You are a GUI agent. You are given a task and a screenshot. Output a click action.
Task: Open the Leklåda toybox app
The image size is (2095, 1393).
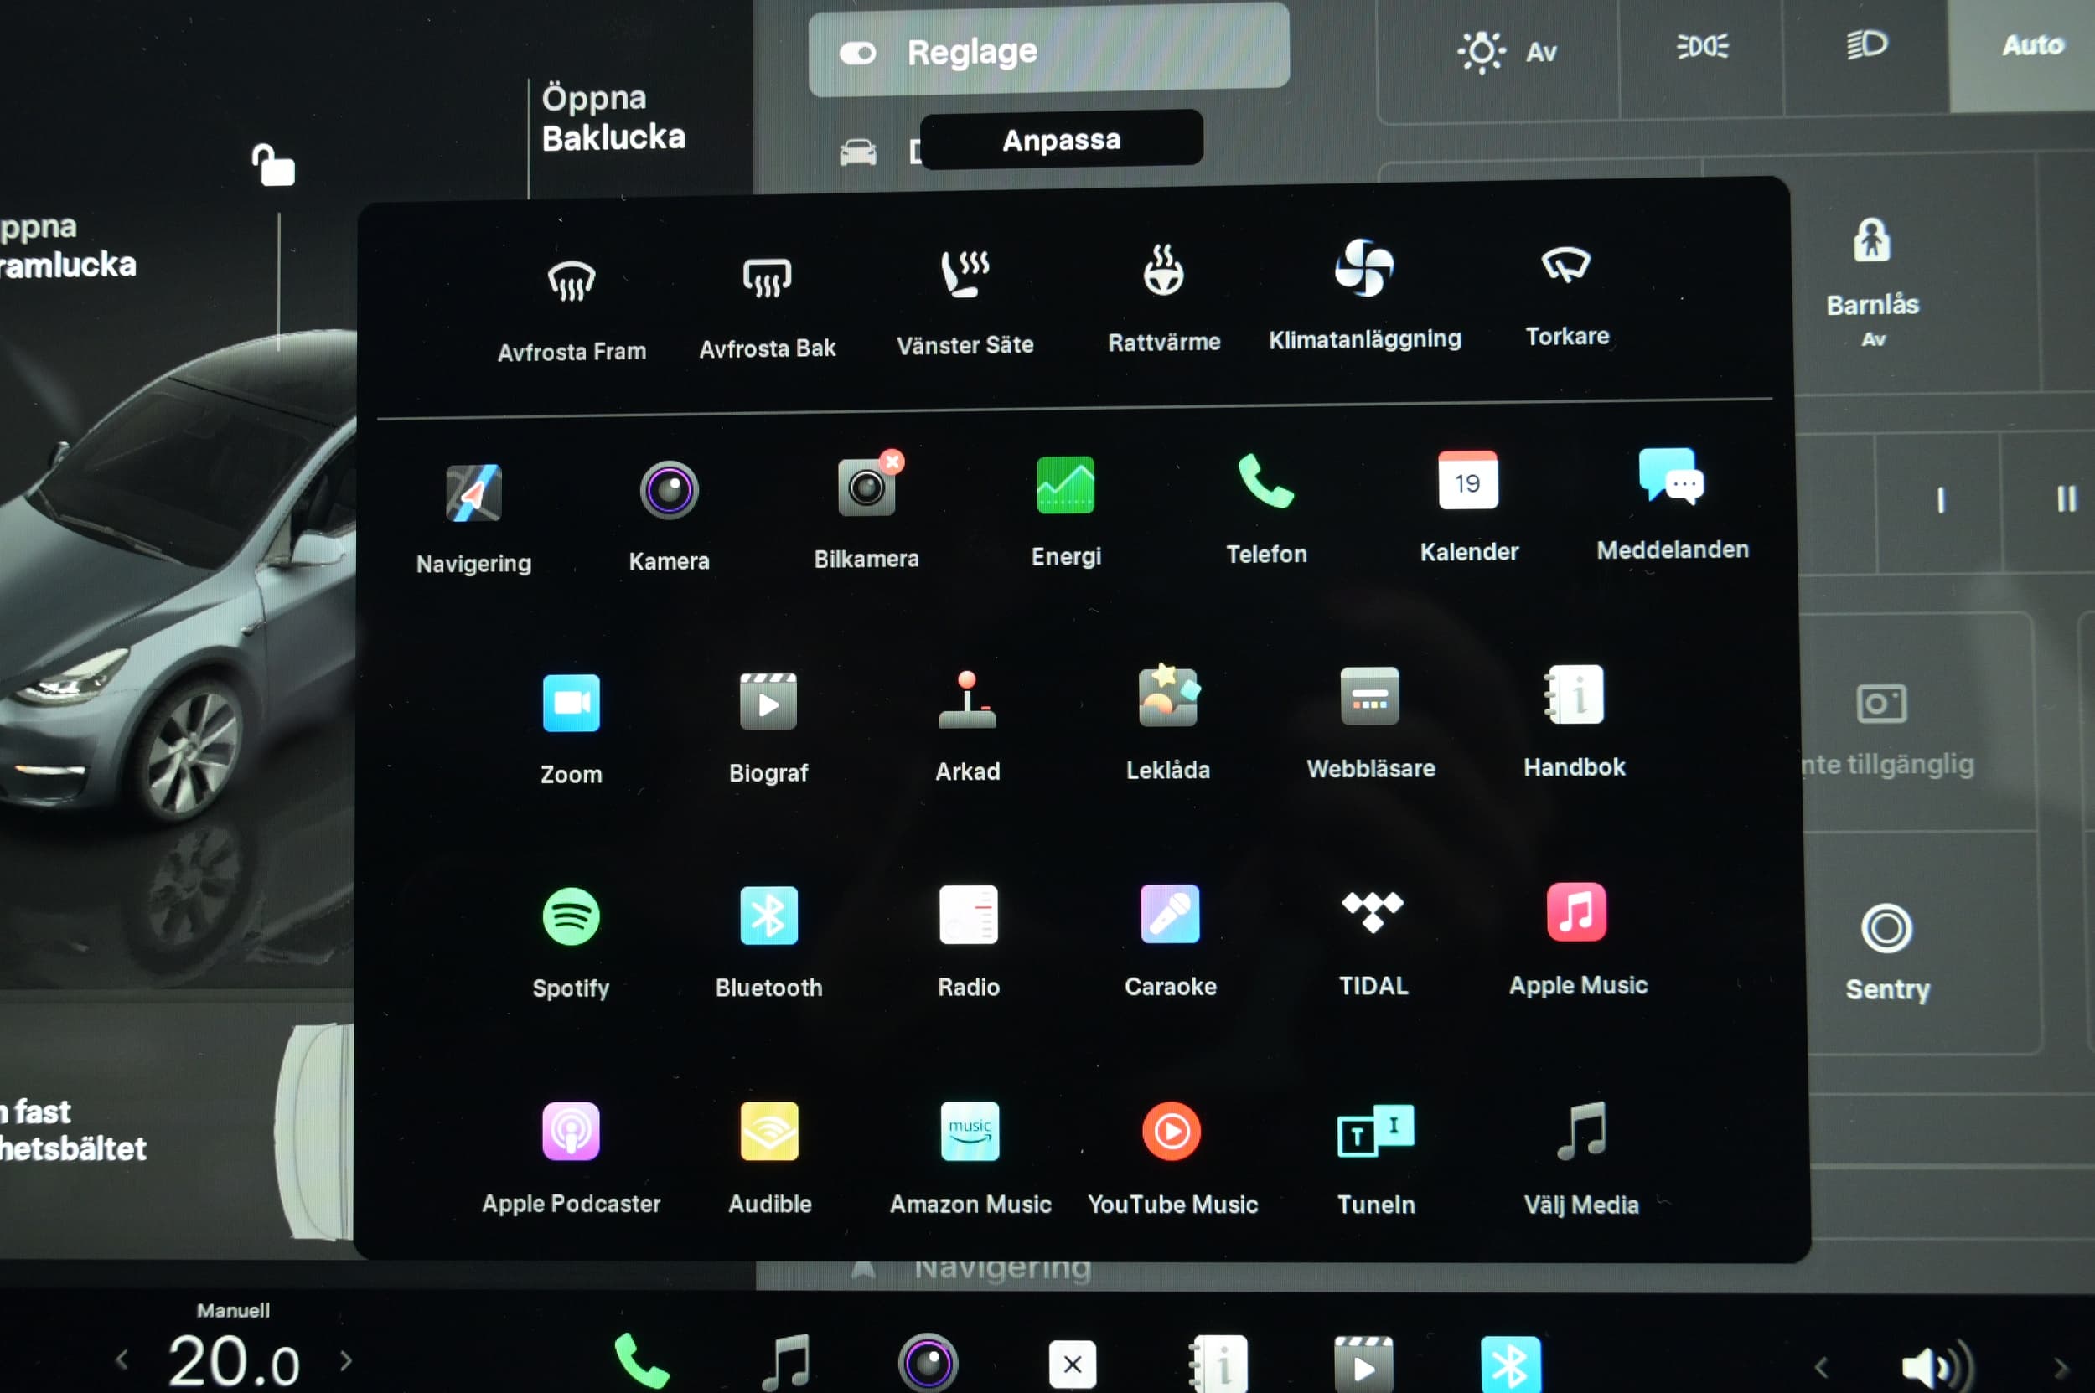pyautogui.click(x=1168, y=723)
